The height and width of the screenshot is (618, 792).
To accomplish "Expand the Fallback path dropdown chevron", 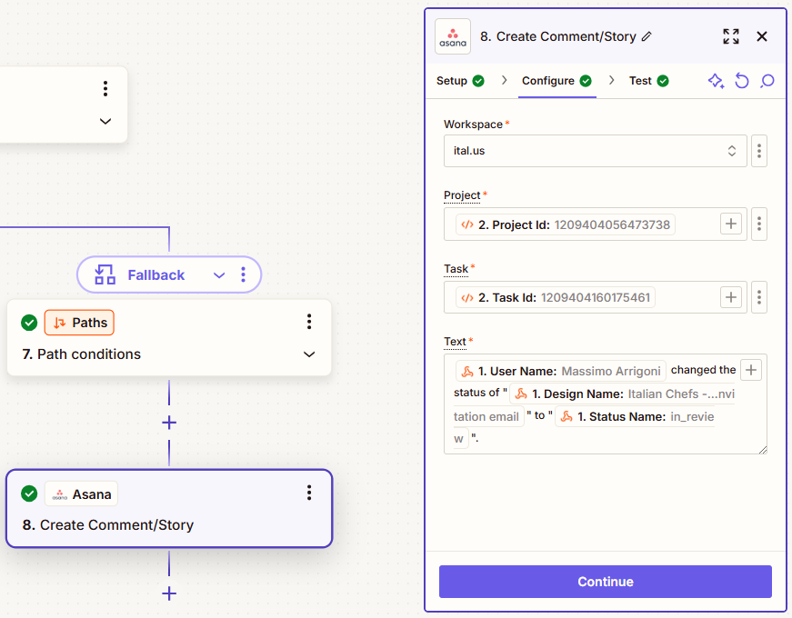I will pyautogui.click(x=219, y=275).
